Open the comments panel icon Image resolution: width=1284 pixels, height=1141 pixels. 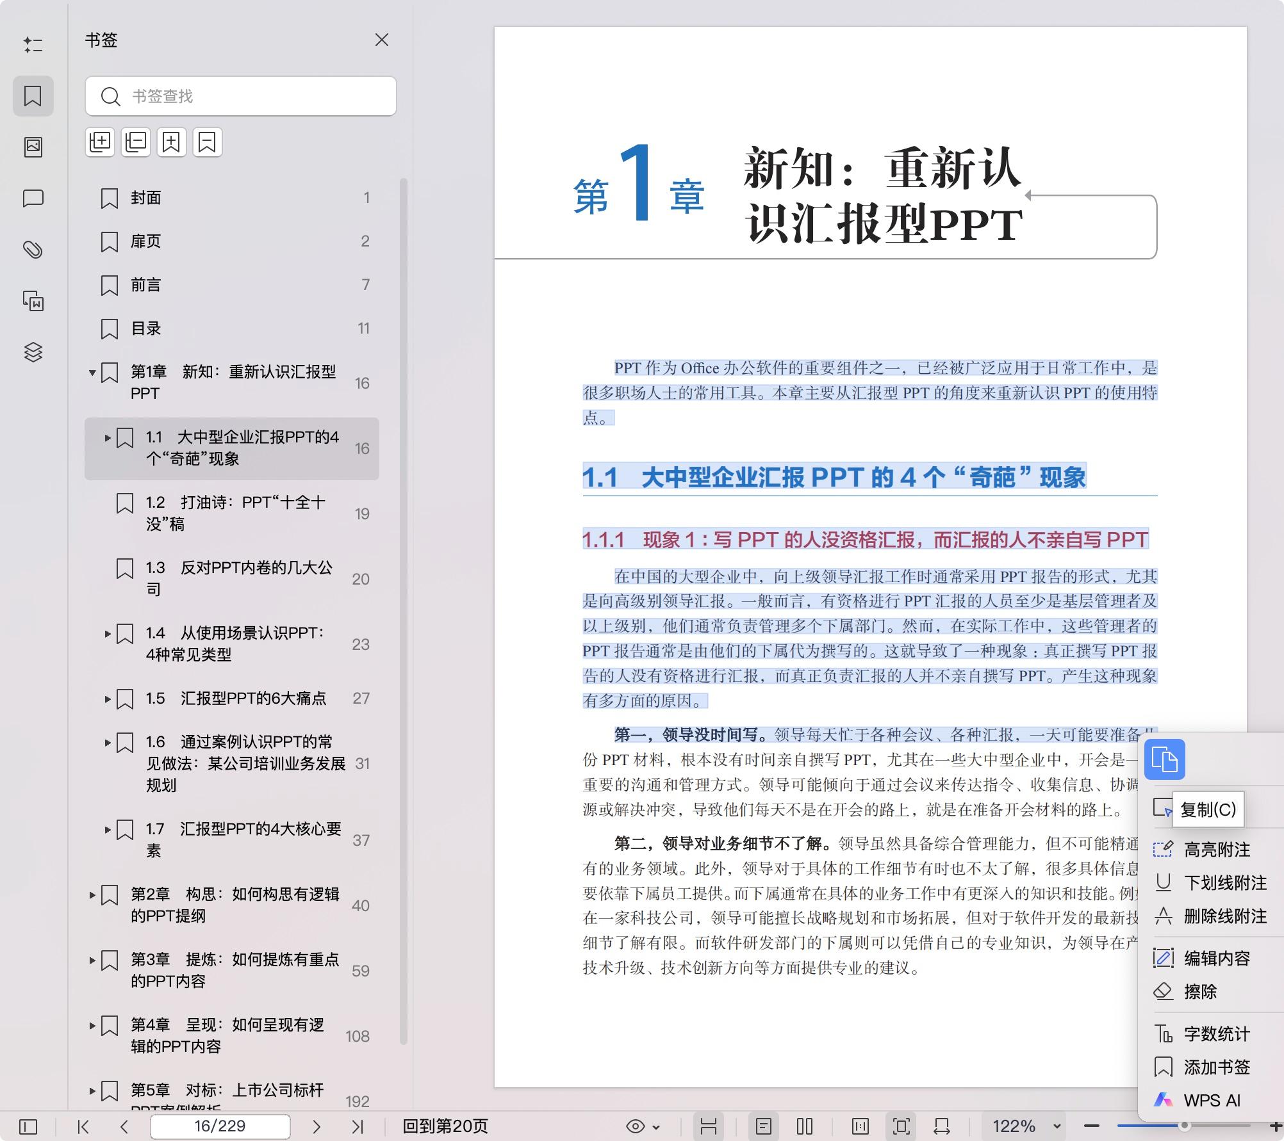point(33,198)
